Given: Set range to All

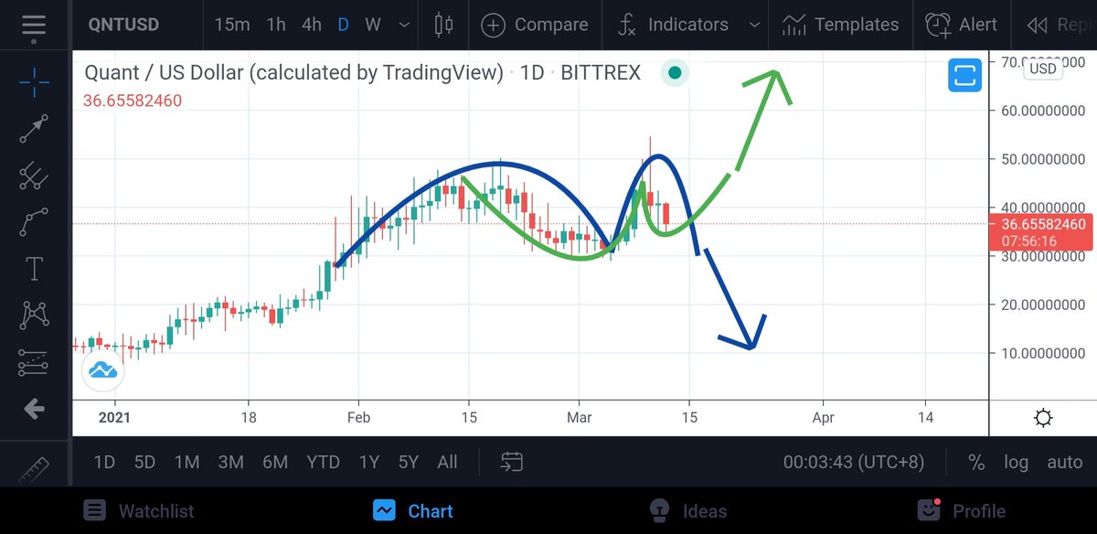Looking at the screenshot, I should 447,462.
